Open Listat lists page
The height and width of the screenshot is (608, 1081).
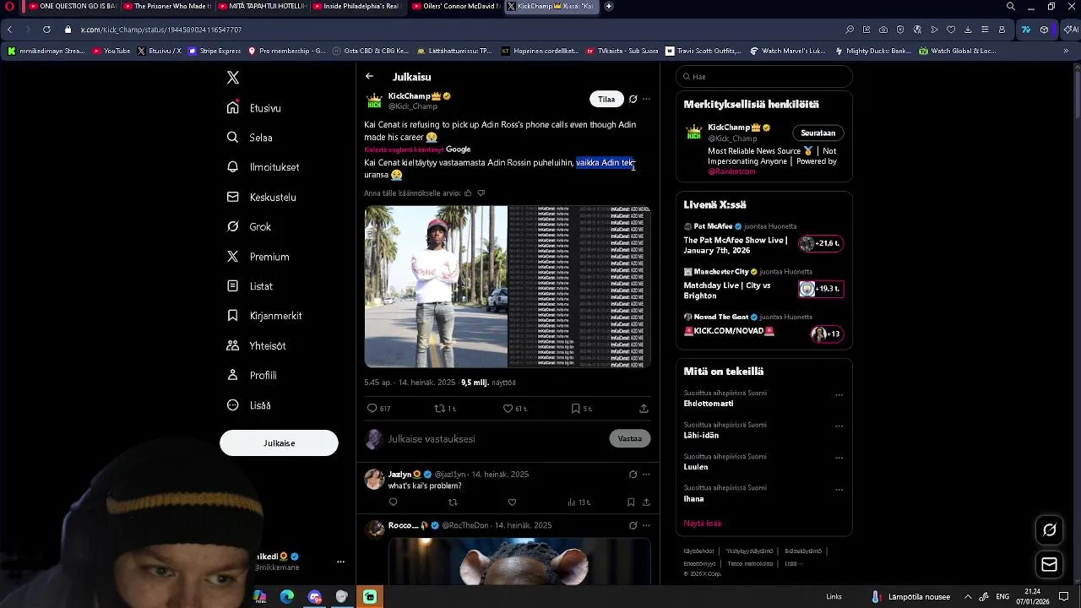(x=250, y=286)
